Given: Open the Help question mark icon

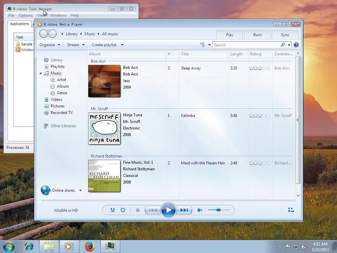Looking at the screenshot, I should (x=296, y=45).
